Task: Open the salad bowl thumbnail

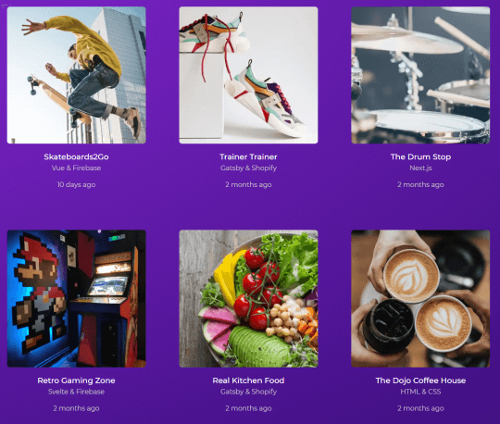Action: [x=248, y=299]
